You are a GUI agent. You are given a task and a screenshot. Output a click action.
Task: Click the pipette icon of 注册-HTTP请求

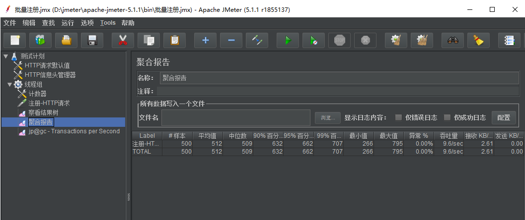coord(22,103)
